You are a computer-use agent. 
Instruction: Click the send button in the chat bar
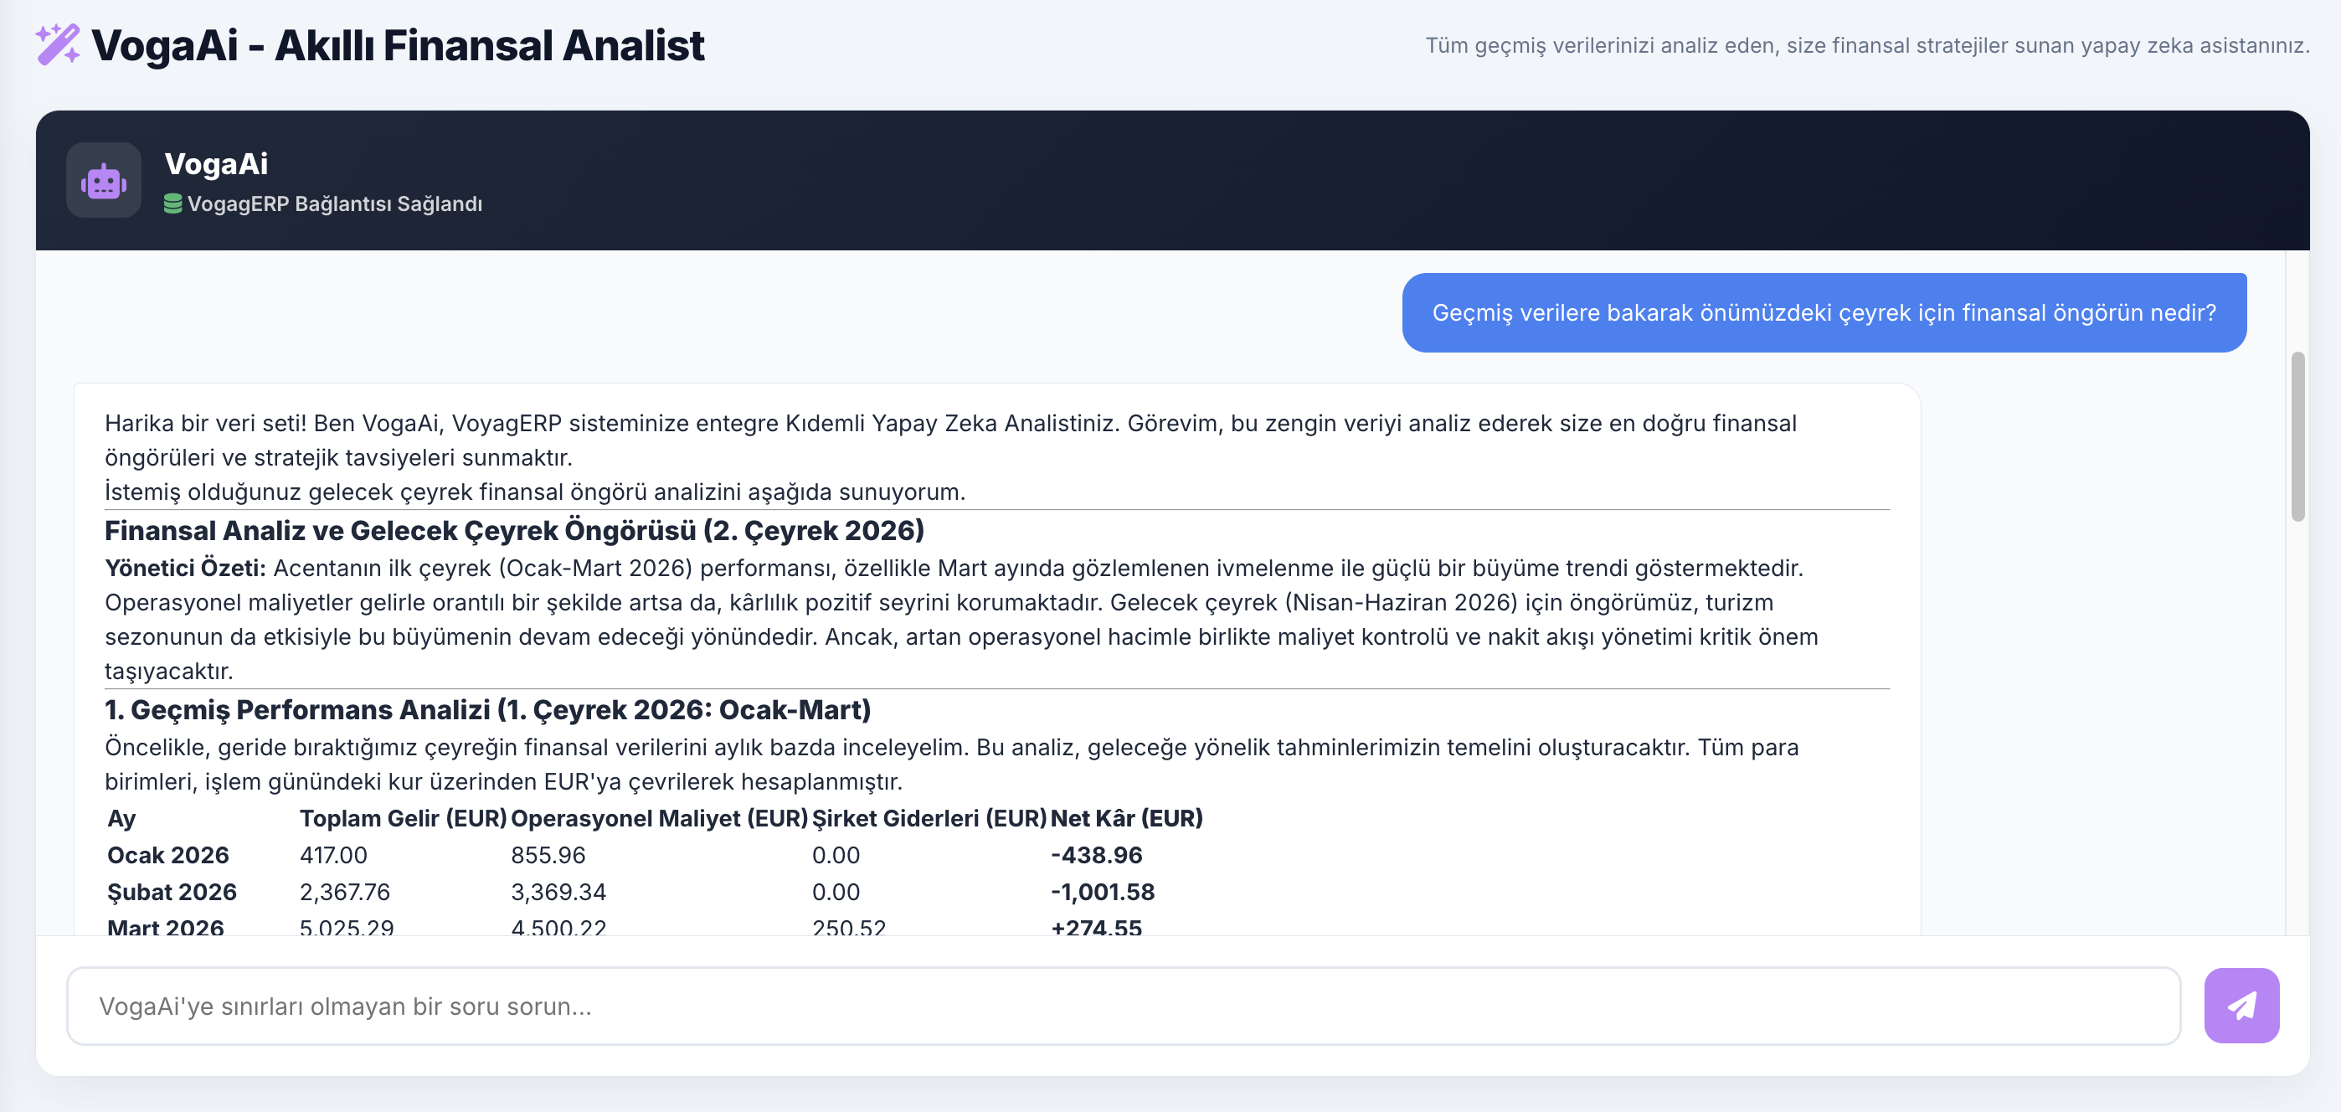2241,1005
